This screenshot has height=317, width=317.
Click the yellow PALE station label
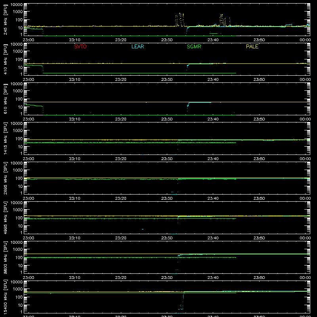pyautogui.click(x=252, y=46)
